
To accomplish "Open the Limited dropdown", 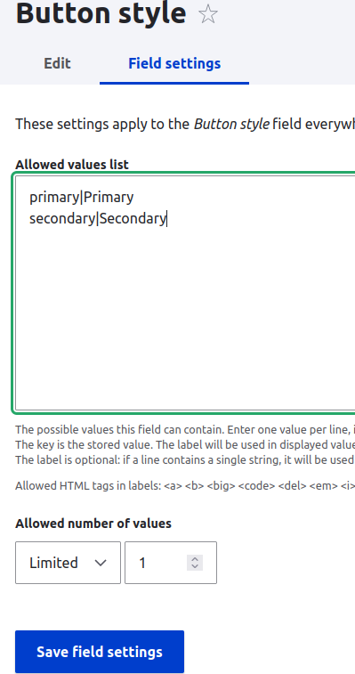I will click(x=68, y=563).
